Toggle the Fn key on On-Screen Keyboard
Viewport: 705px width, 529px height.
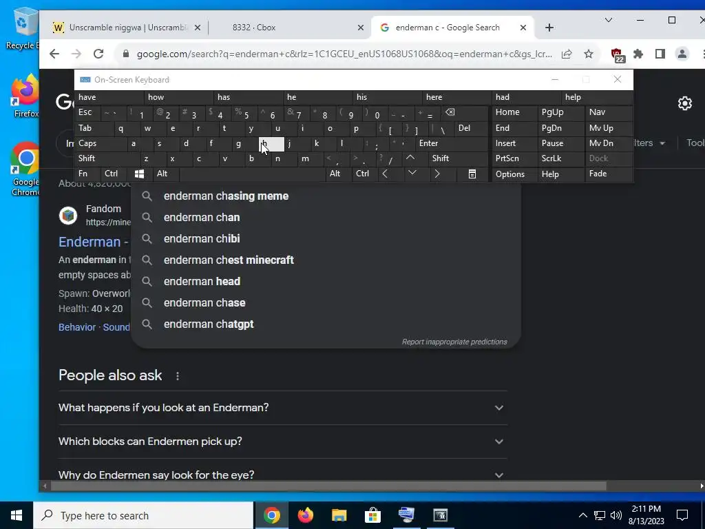pos(88,174)
